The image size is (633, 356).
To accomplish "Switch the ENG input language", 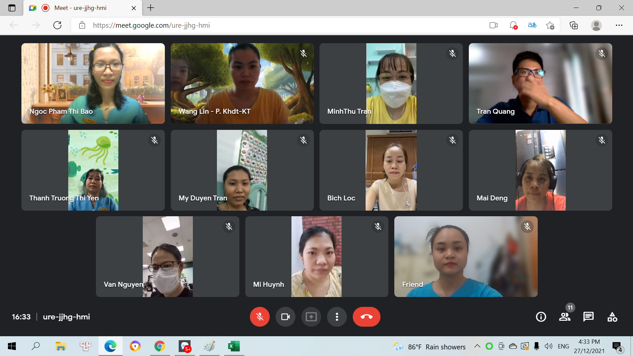I will click(563, 346).
